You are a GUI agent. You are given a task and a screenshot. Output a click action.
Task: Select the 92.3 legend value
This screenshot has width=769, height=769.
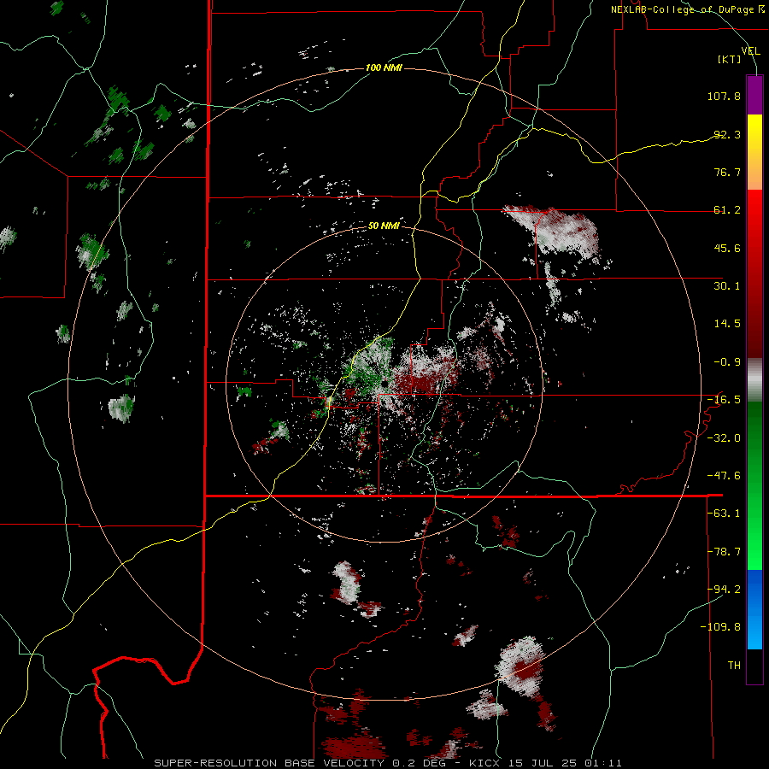[x=727, y=134]
